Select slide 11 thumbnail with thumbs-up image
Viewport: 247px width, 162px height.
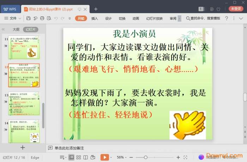click(x=24, y=47)
